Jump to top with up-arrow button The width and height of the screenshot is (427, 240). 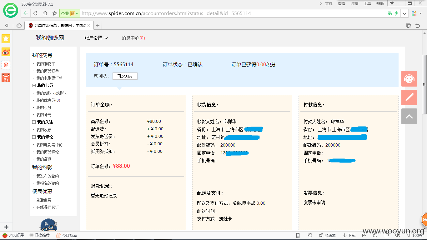coord(409,116)
